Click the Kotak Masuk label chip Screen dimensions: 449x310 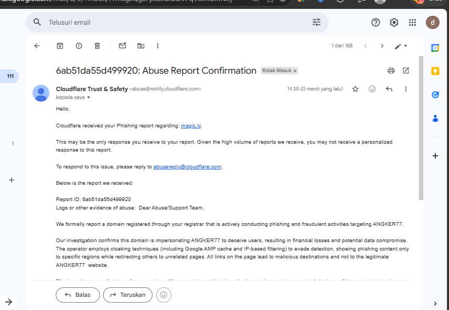(x=277, y=71)
